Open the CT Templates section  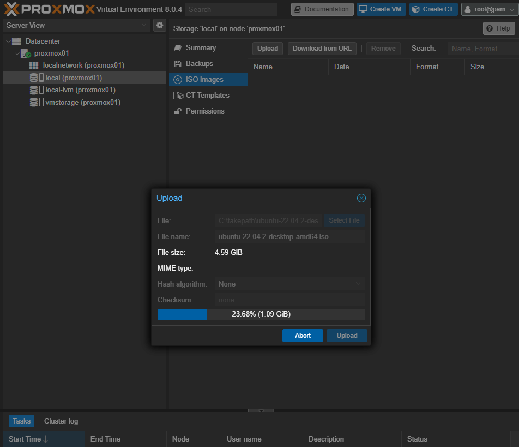click(207, 96)
